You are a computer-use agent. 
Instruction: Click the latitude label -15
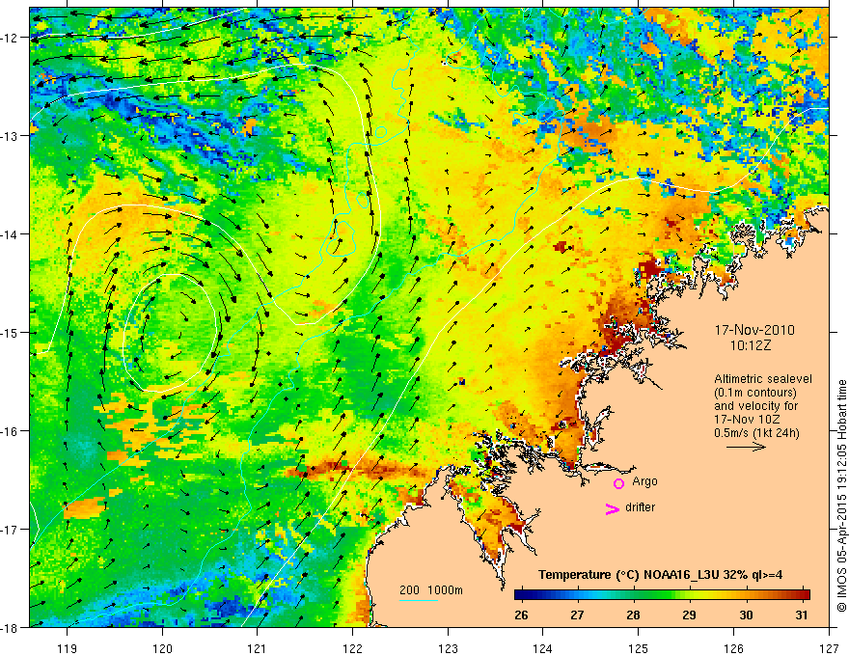click(10, 332)
